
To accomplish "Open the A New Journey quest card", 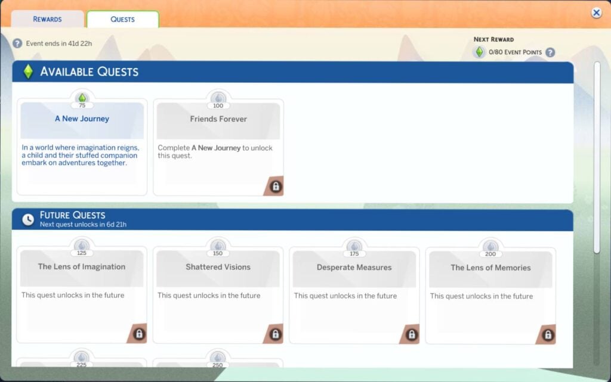I will click(82, 147).
